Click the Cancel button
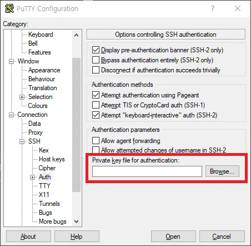 (222, 237)
